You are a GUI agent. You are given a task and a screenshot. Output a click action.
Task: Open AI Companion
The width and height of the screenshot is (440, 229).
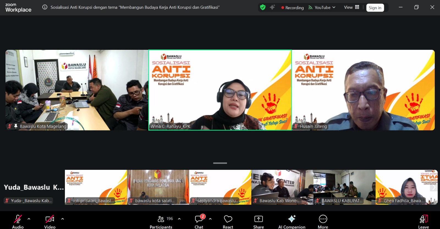tap(292, 222)
